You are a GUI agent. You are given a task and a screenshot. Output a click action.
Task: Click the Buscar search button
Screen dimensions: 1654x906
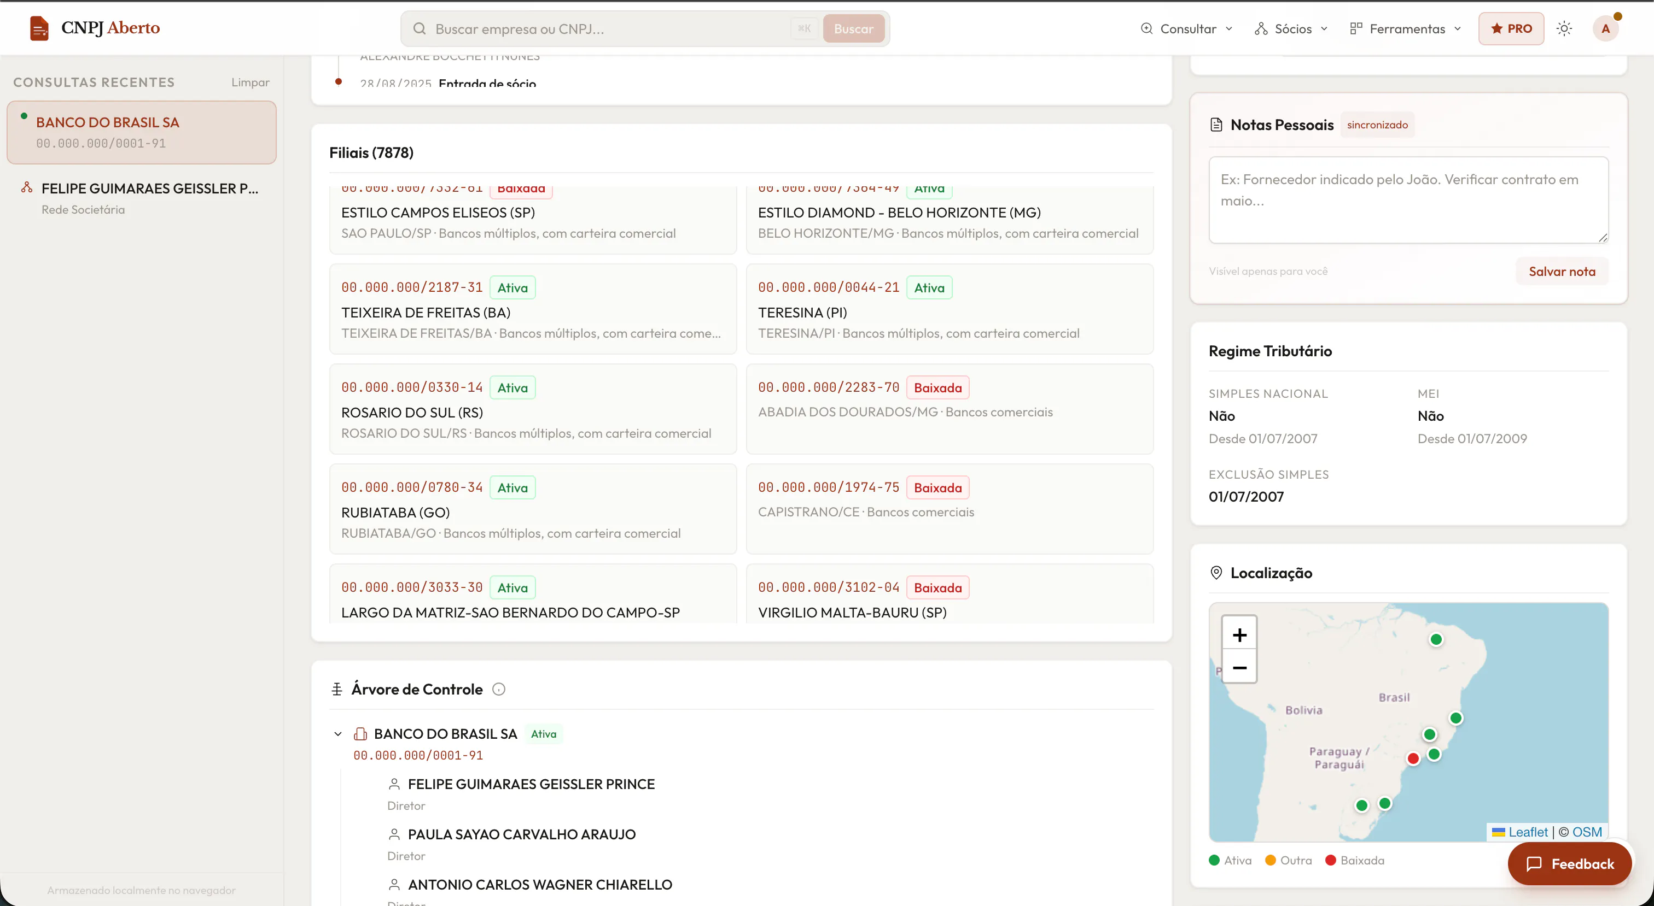[x=853, y=29]
